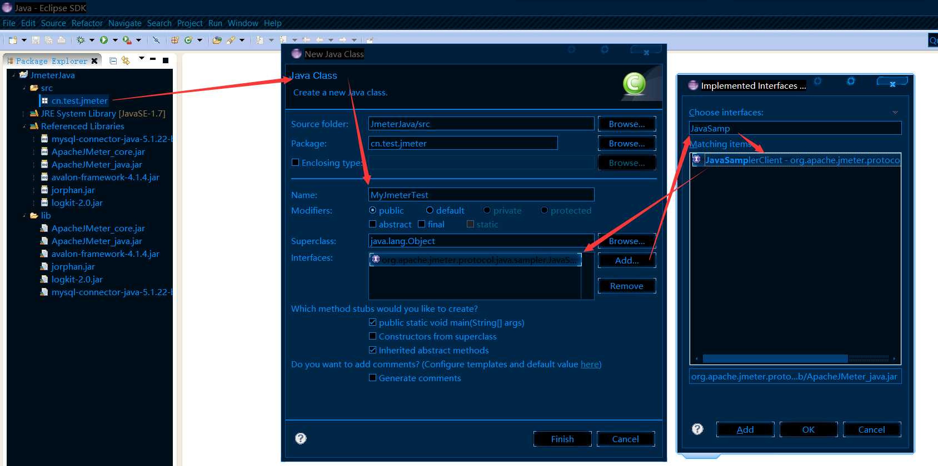Open the New Java Class dropdown arrow

click(x=199, y=40)
